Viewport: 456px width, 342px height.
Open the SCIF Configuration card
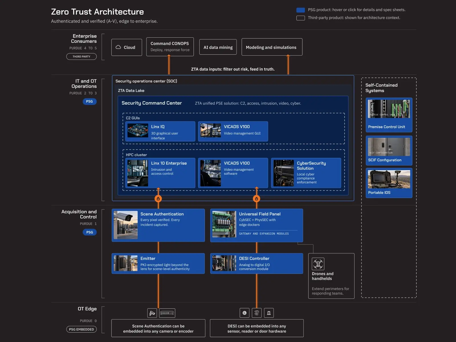point(389,150)
